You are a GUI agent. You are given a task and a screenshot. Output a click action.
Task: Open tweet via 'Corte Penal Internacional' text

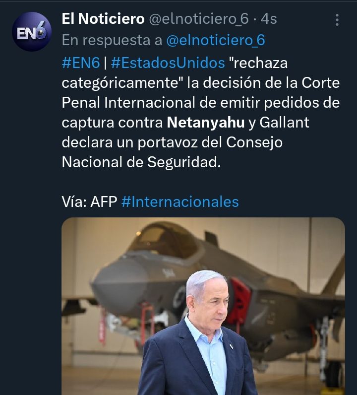(201, 93)
